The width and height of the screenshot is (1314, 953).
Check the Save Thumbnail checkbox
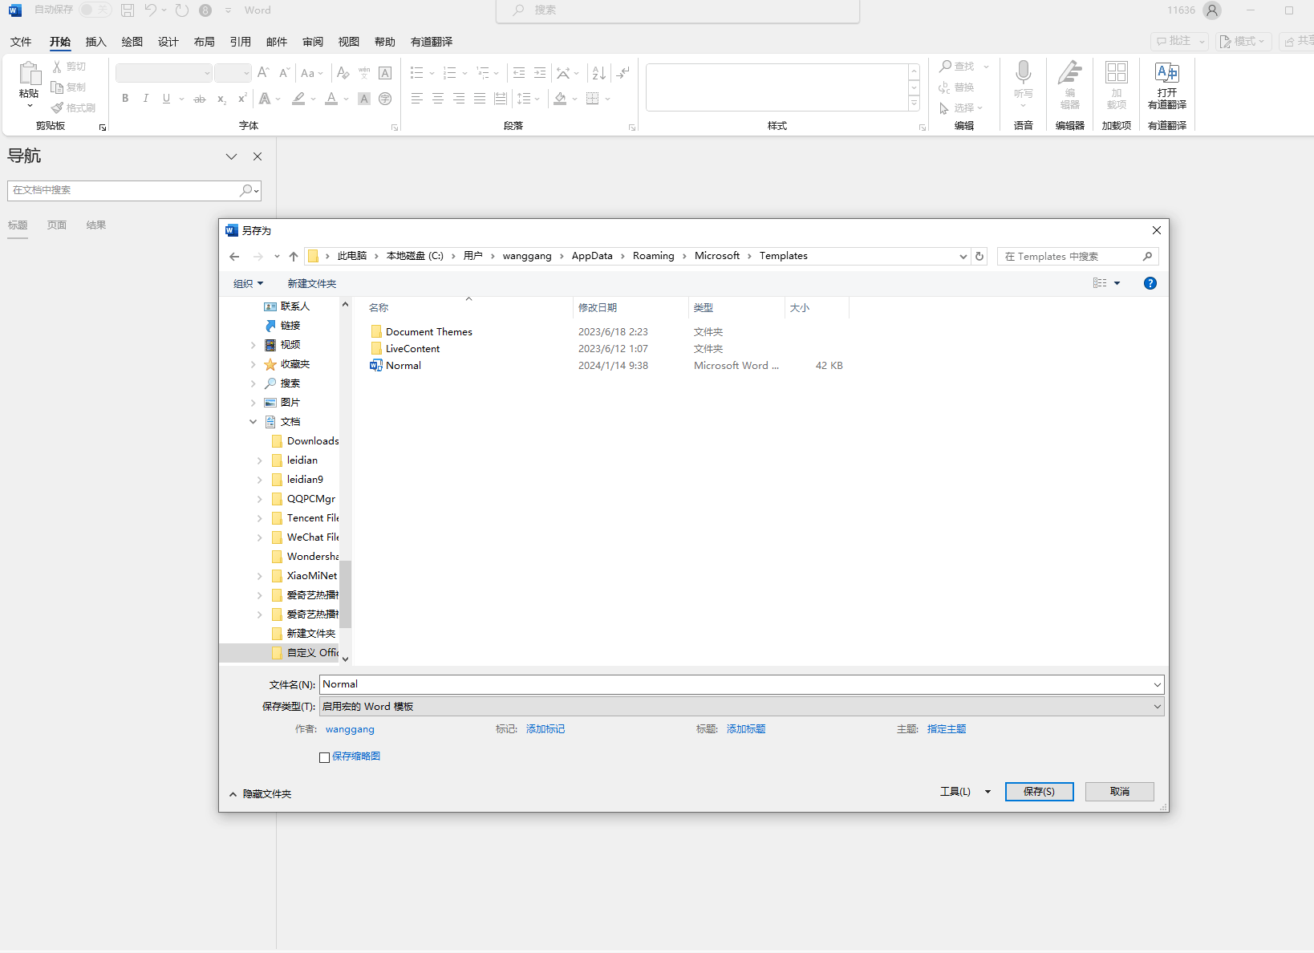coord(324,757)
